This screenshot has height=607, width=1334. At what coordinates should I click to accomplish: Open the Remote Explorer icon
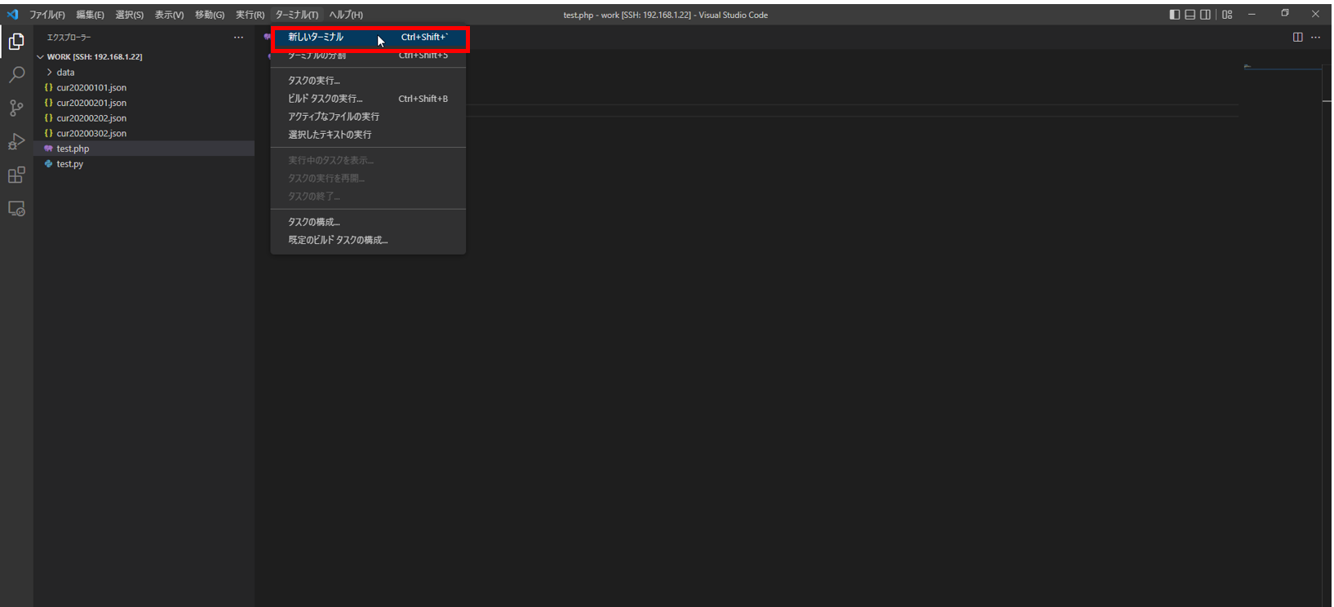click(16, 209)
